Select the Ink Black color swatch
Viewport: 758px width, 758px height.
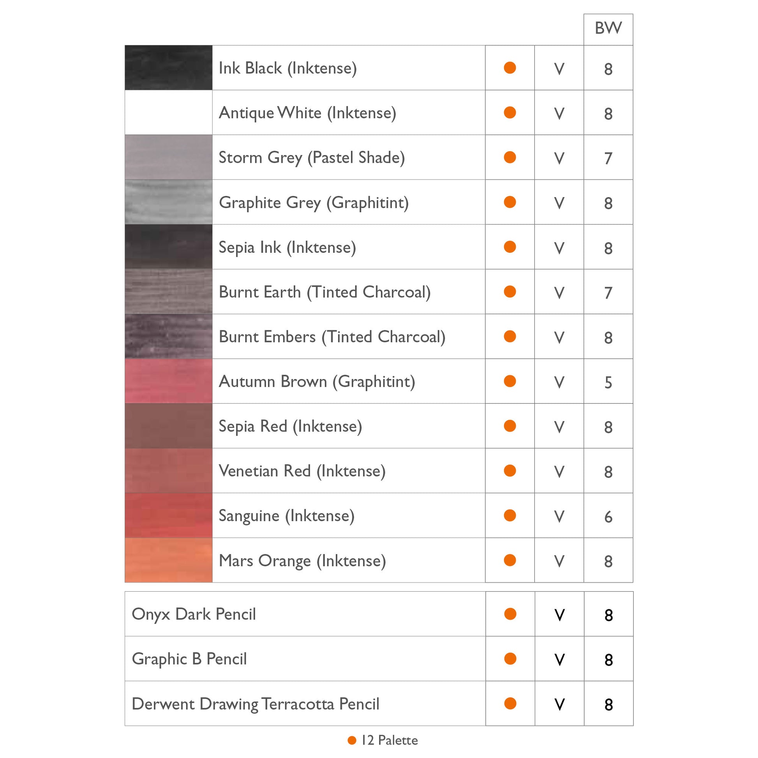click(168, 67)
